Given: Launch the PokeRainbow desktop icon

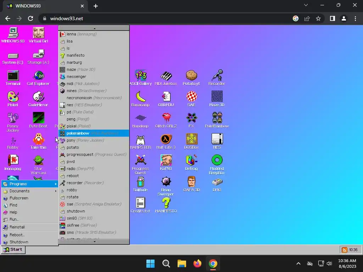Looking at the screenshot, I should [217, 120].
